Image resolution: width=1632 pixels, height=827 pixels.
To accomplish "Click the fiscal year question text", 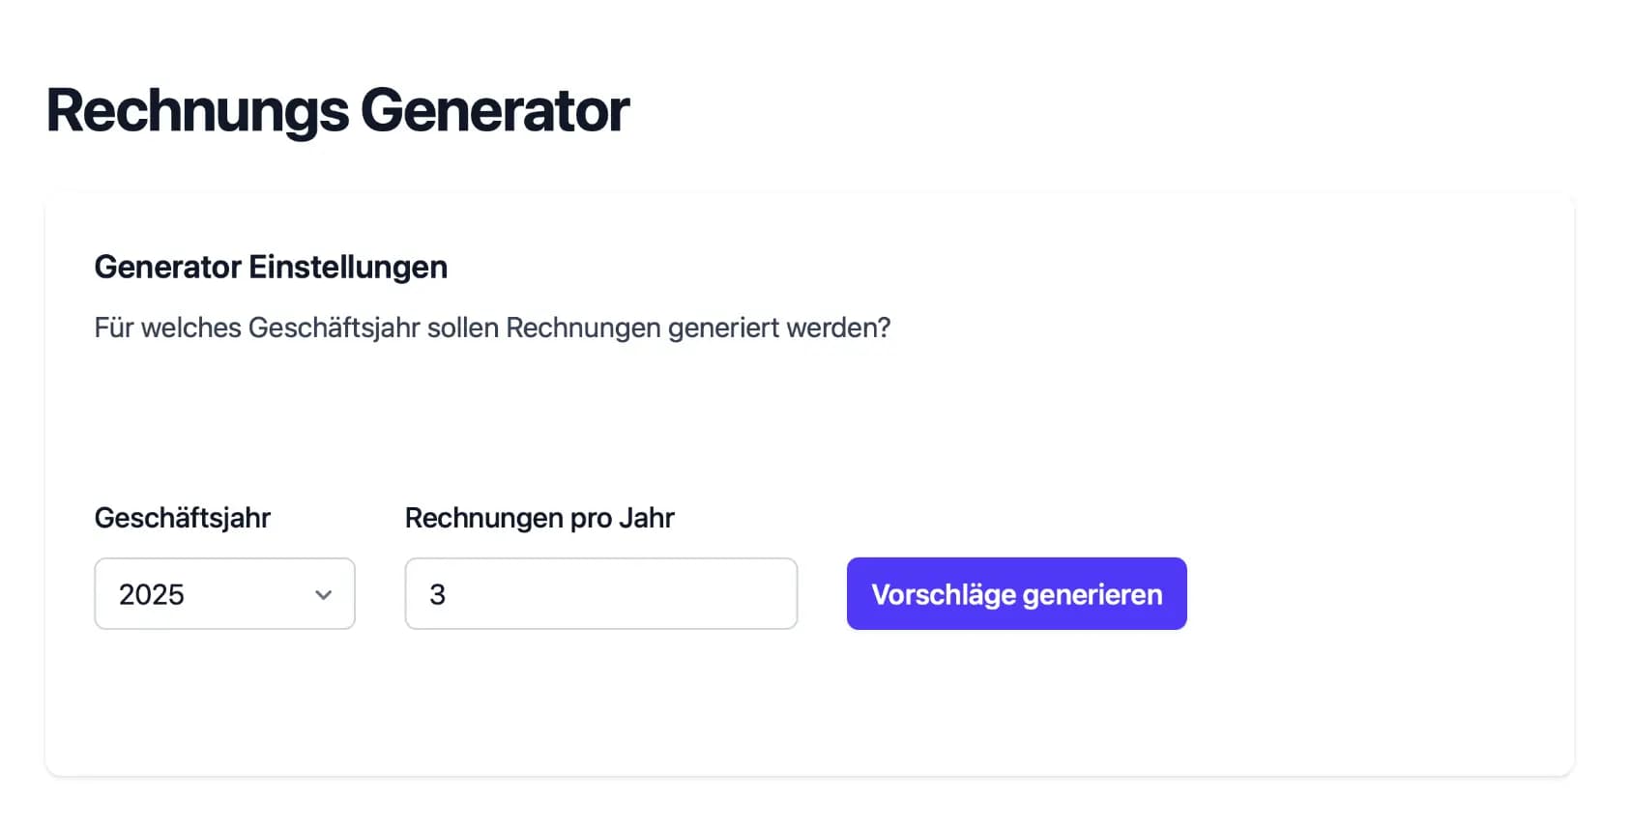I will tap(493, 328).
